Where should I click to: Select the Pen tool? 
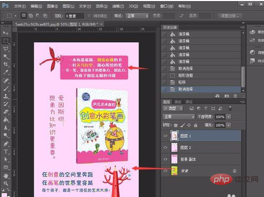pyautogui.click(x=6, y=144)
